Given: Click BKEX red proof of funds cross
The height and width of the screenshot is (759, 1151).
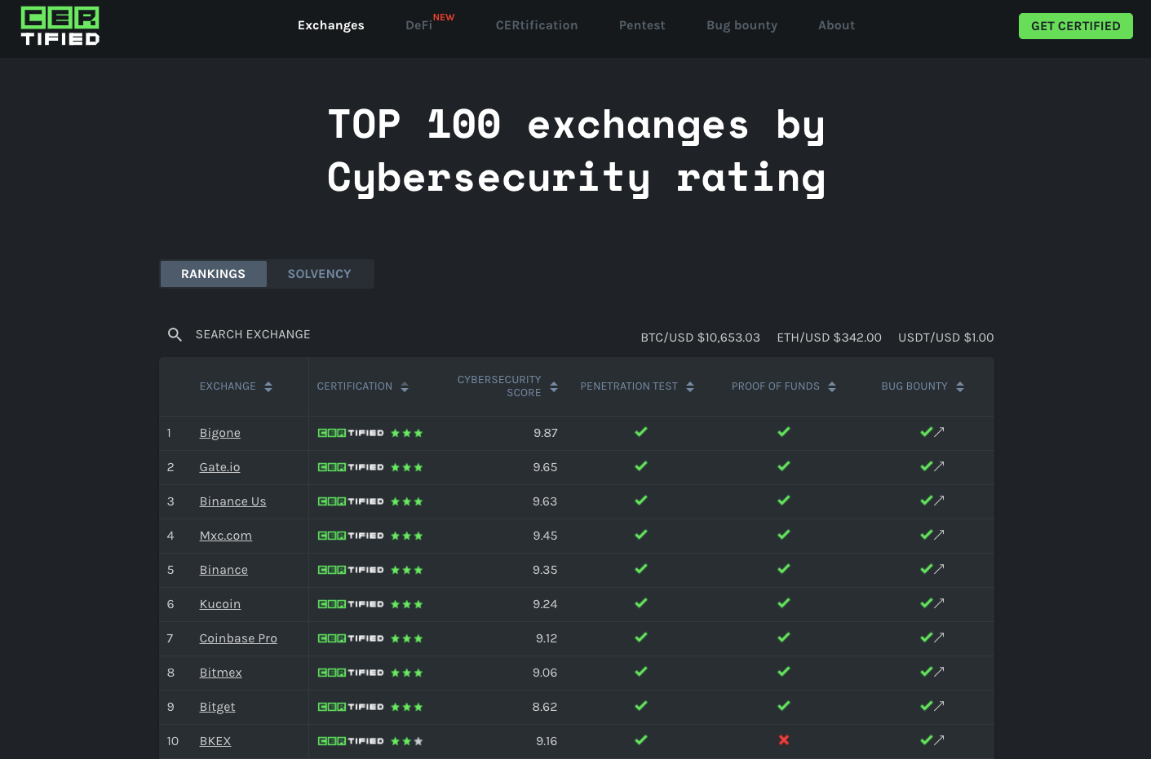Looking at the screenshot, I should click(x=784, y=740).
